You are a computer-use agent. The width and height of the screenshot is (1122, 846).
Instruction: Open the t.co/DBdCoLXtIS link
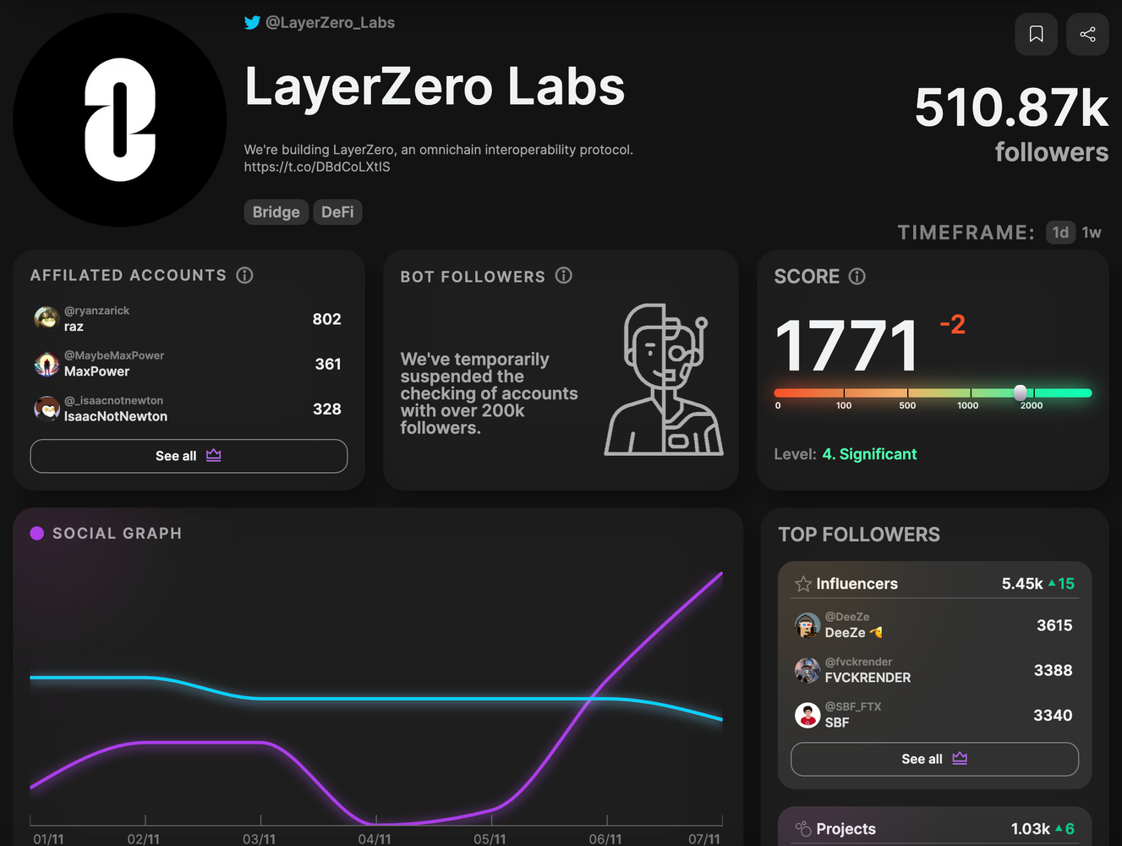click(317, 167)
